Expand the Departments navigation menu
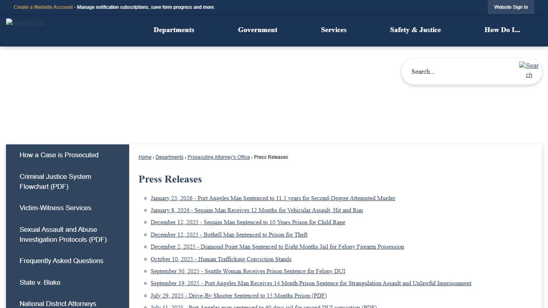The width and height of the screenshot is (548, 308). click(x=173, y=30)
